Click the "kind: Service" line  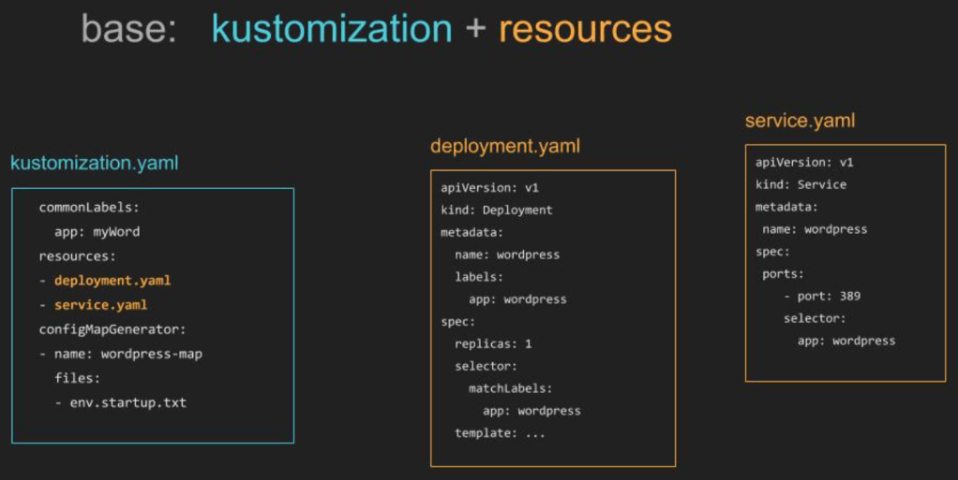point(801,184)
